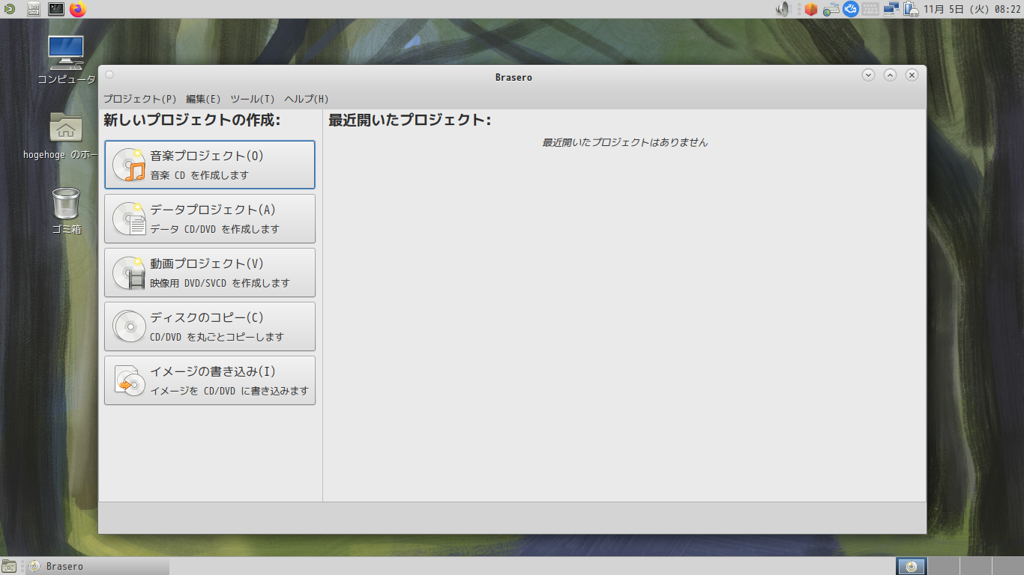Choose イメージの書き込み(I) to burn an image
This screenshot has width=1024, height=575.
click(x=210, y=380)
